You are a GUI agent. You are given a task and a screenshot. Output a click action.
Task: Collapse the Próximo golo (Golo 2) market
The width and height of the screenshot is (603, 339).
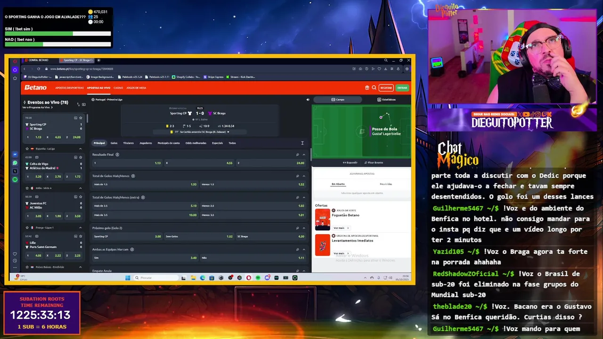tap(304, 228)
